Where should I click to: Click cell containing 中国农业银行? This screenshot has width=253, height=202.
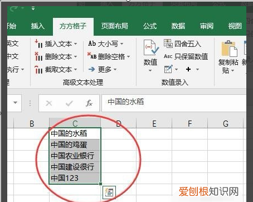point(75,156)
